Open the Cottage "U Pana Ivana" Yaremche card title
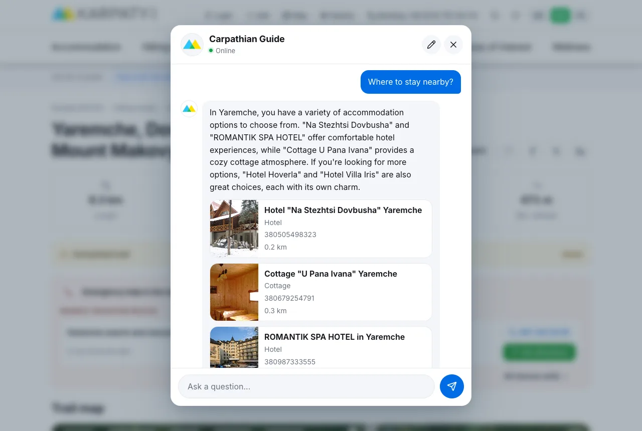 pyautogui.click(x=331, y=274)
